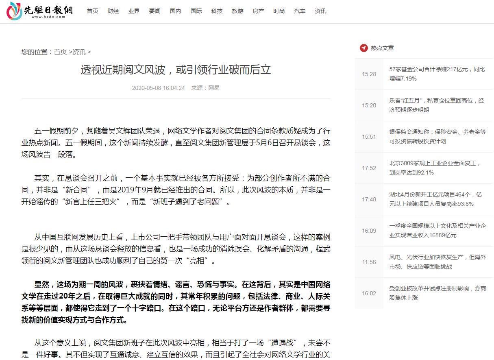Click the paragraph starting 从中国互联网发展历史上看
This screenshot has width=494, height=360.
176,249
